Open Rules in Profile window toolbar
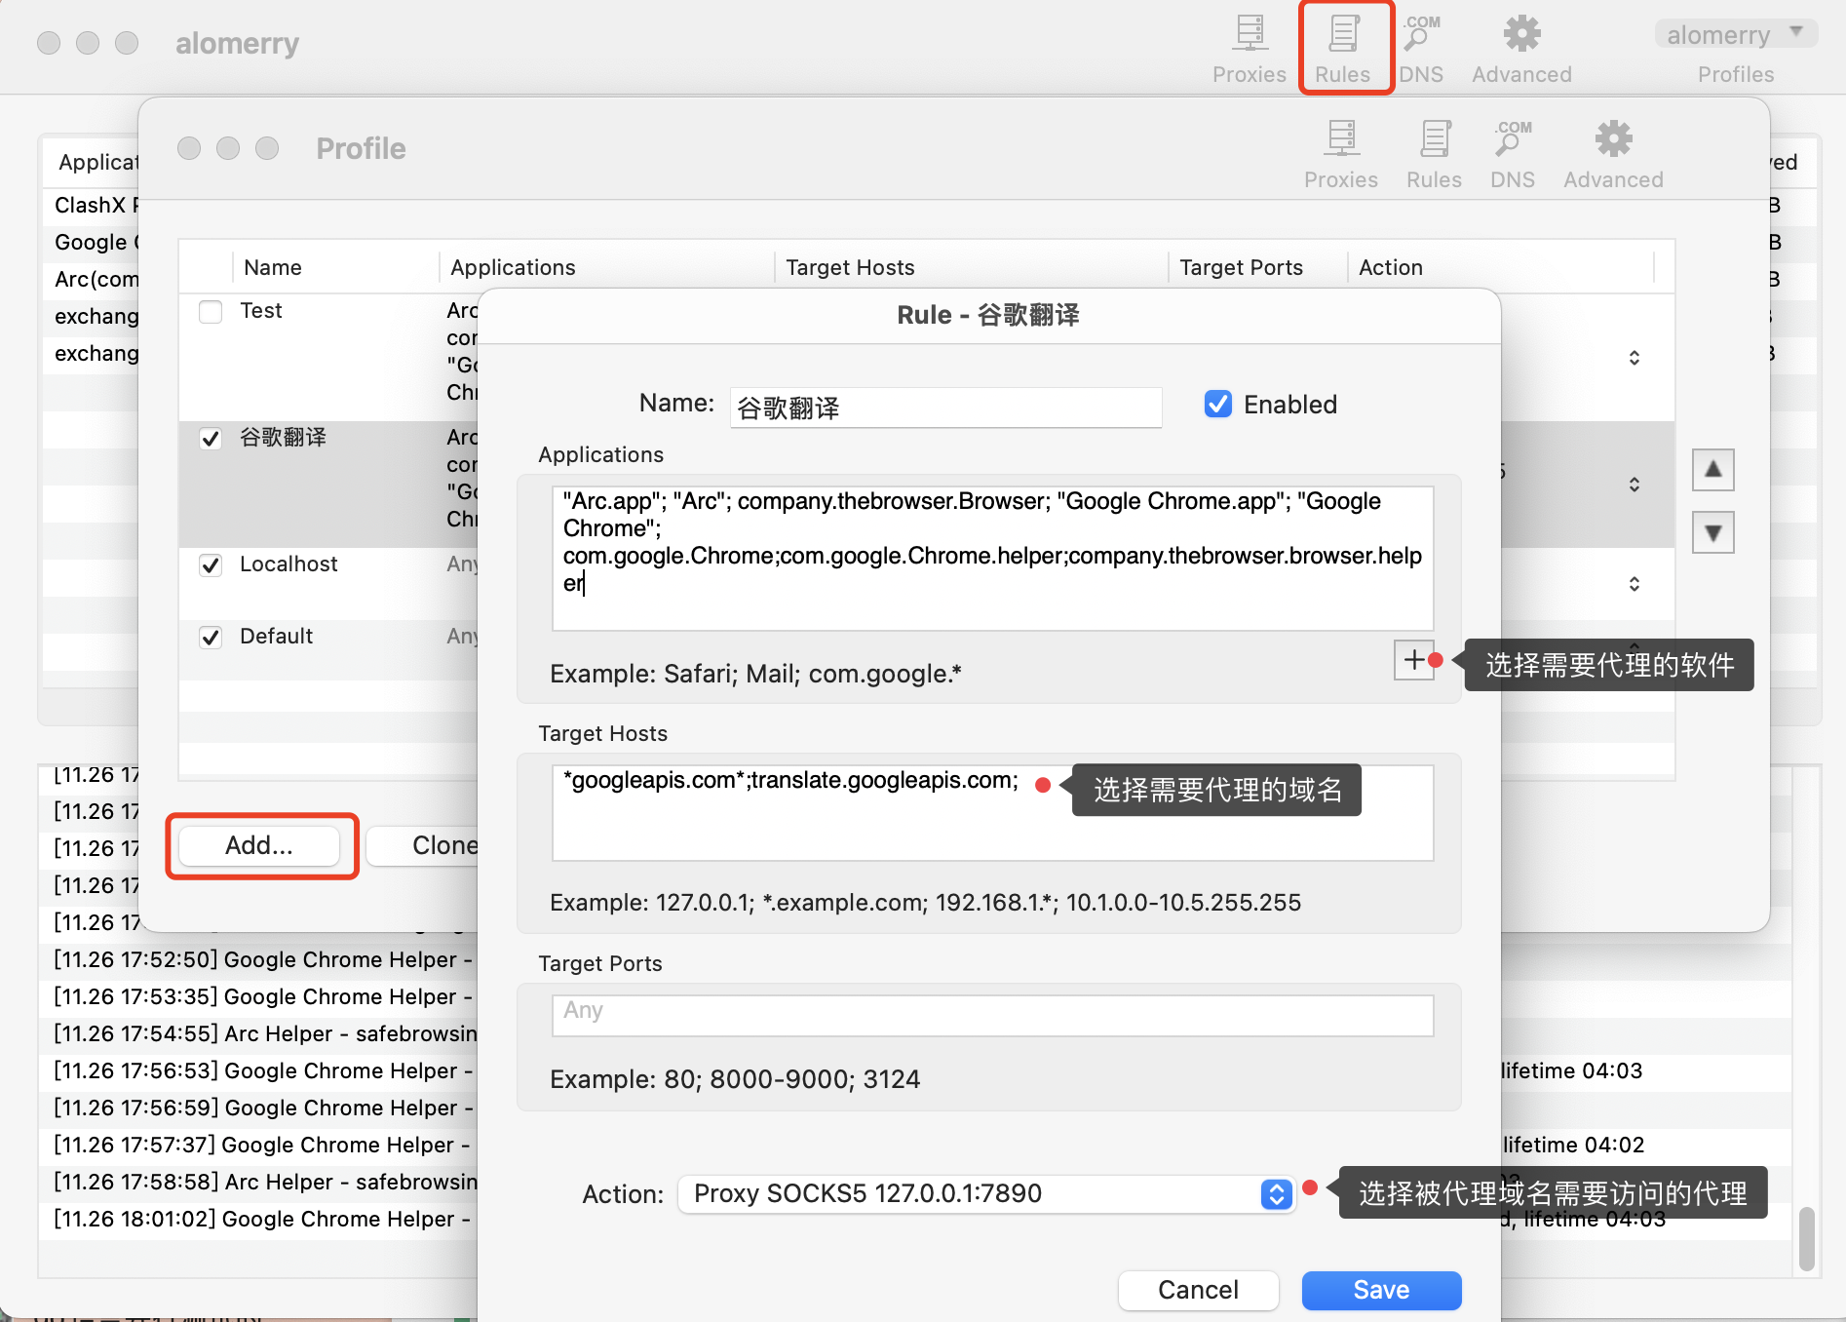 coord(1434,154)
